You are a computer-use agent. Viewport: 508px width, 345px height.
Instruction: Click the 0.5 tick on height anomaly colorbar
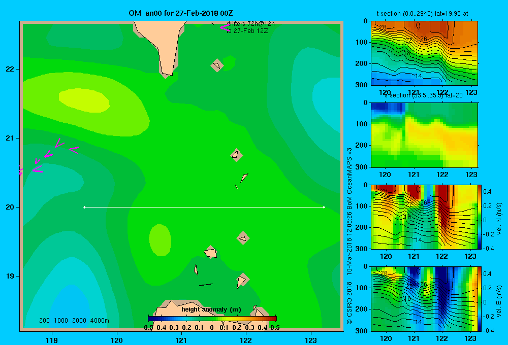(275, 328)
